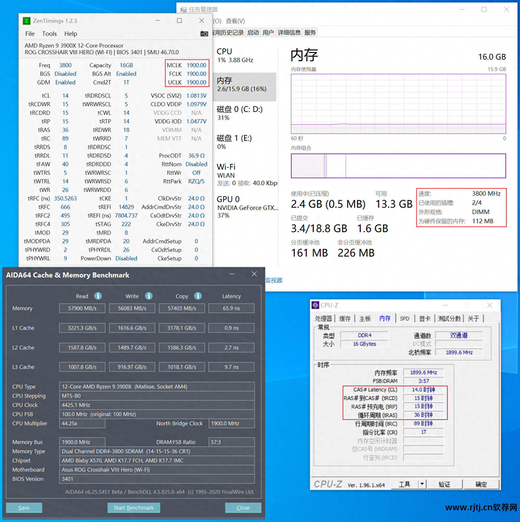Click the AIDA64 Save button
The width and height of the screenshot is (520, 522).
(x=24, y=508)
